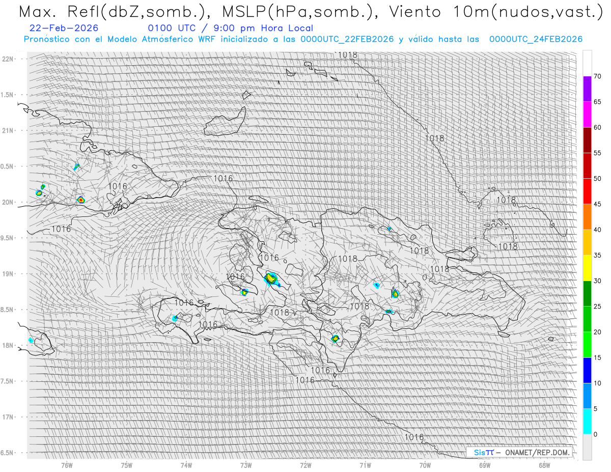Click the longitude axis label '75W'
This screenshot has height=472, width=611.
[126, 466]
